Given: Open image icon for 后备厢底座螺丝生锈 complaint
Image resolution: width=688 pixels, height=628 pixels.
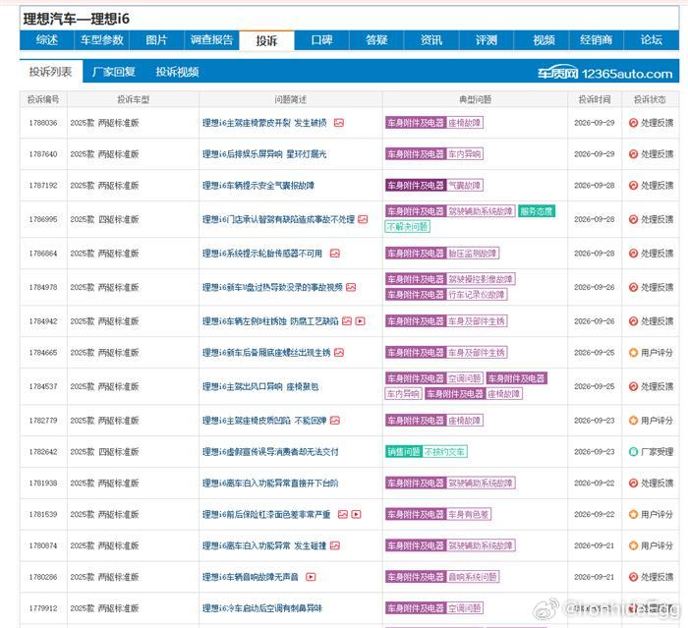Looking at the screenshot, I should (339, 353).
